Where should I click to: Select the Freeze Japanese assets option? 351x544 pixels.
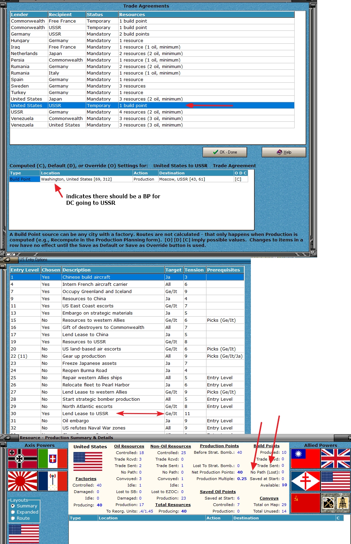(127, 363)
